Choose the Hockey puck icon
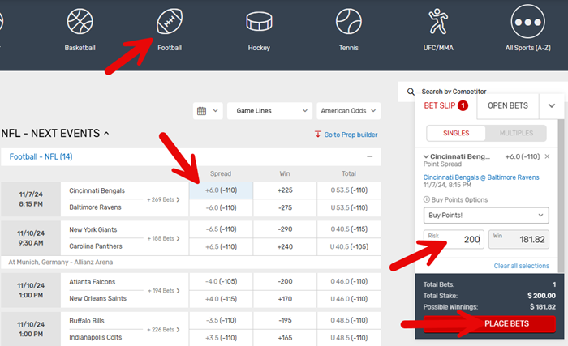This screenshot has height=346, width=568. (x=259, y=23)
